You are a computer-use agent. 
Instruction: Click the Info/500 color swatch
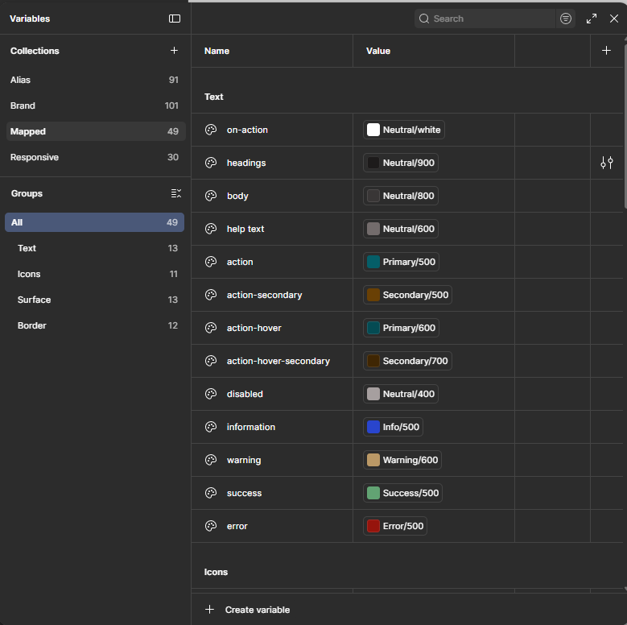point(373,427)
